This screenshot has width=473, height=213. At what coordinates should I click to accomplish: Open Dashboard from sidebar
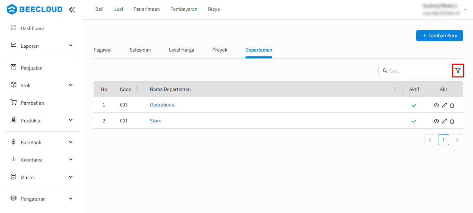click(33, 28)
